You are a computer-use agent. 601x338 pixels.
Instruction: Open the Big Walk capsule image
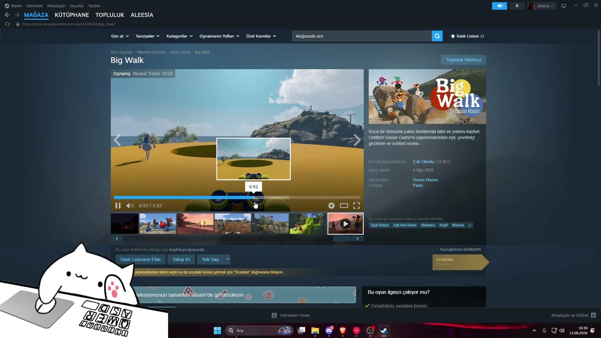427,97
